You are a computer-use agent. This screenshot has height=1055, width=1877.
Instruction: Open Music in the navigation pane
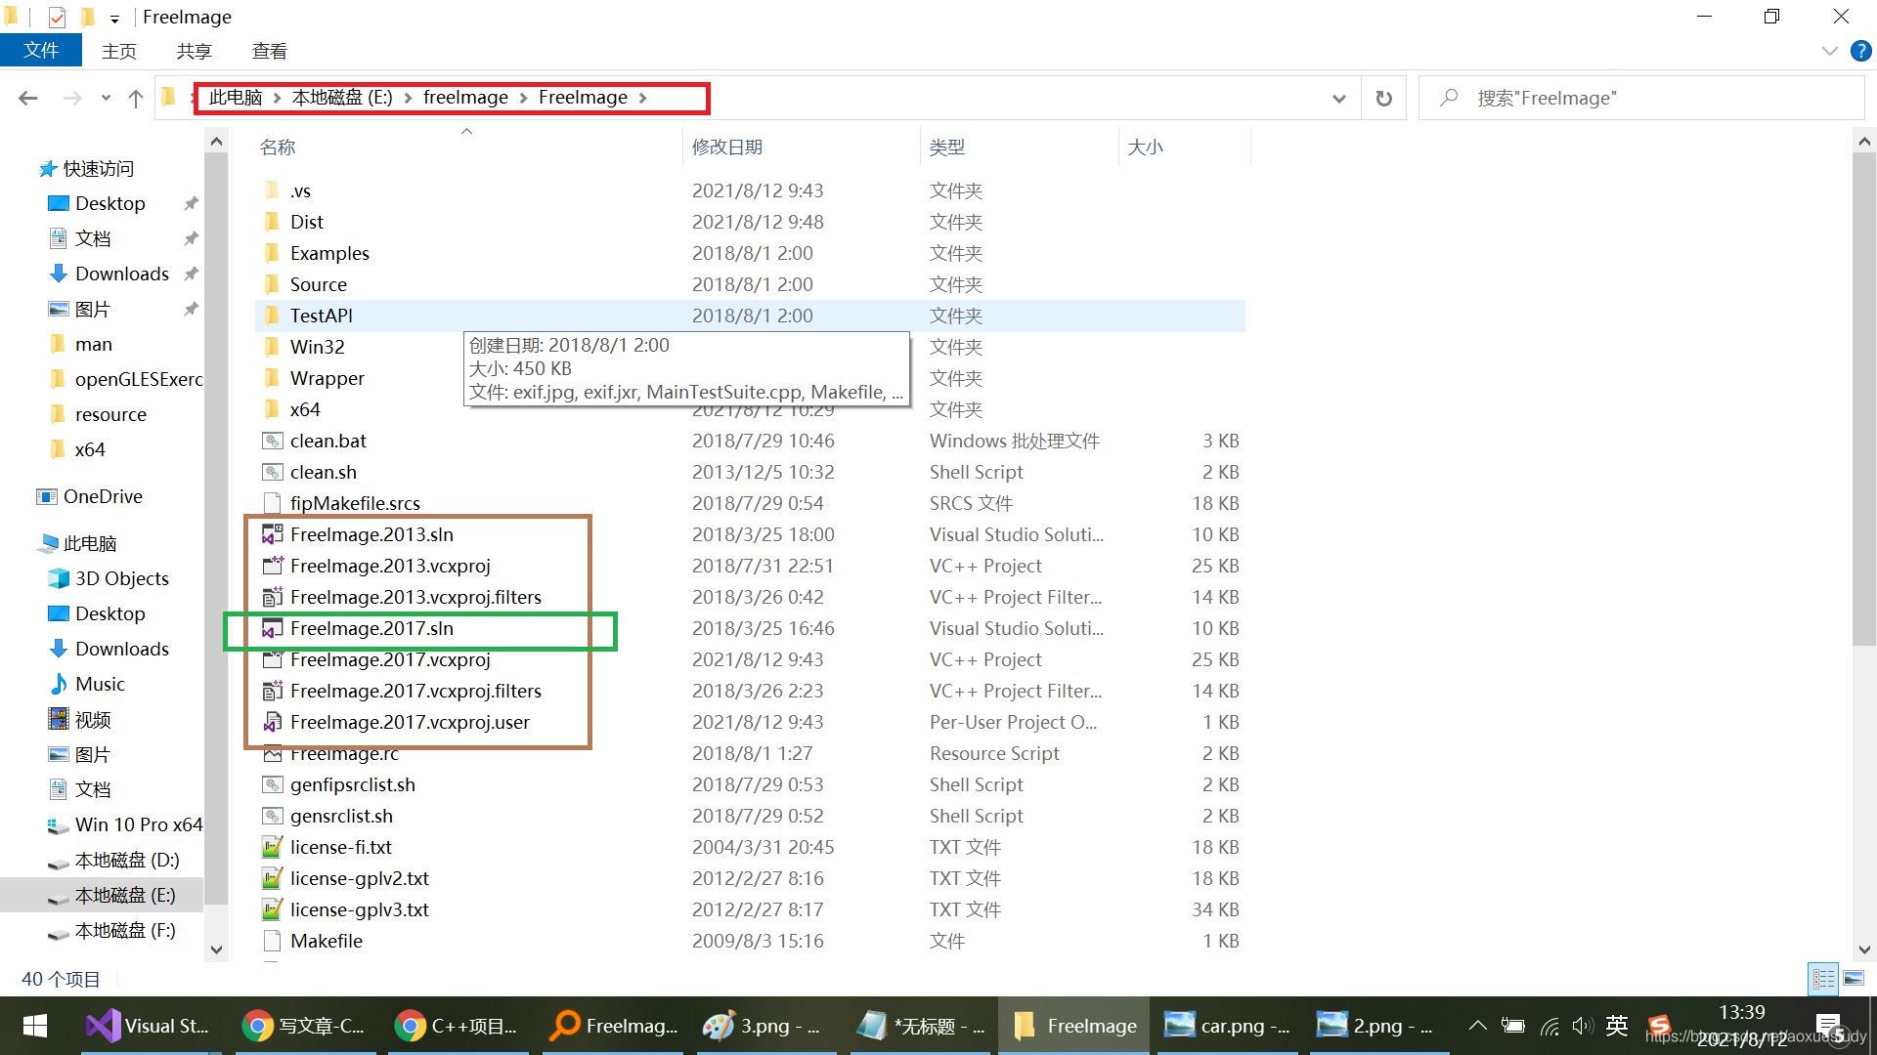tap(99, 684)
